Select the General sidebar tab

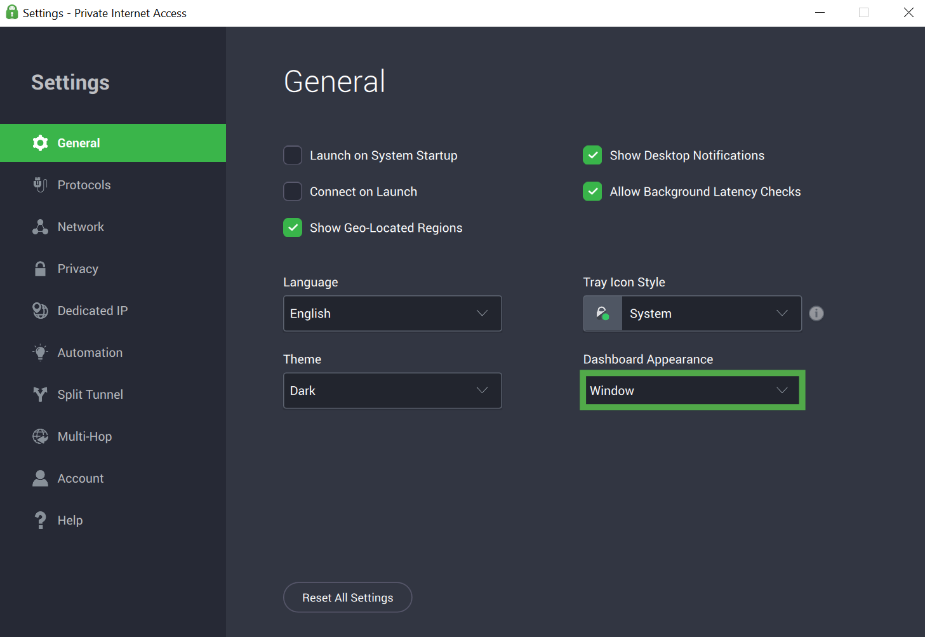click(x=113, y=143)
